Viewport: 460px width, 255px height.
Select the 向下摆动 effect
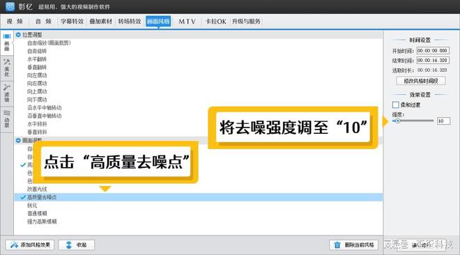coord(37,100)
